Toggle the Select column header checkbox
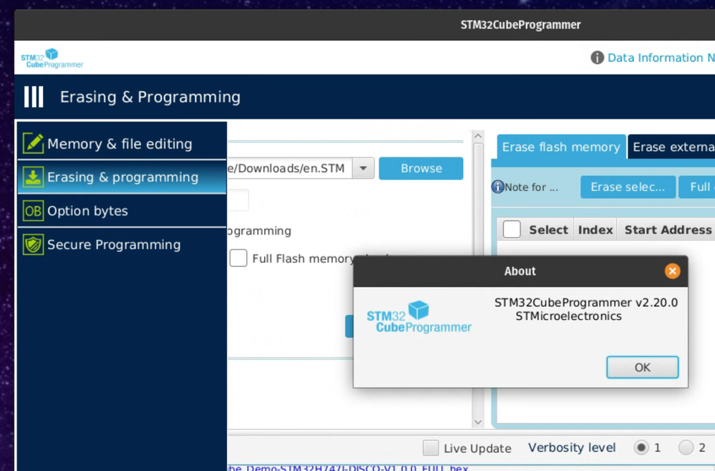The image size is (715, 471). point(512,229)
